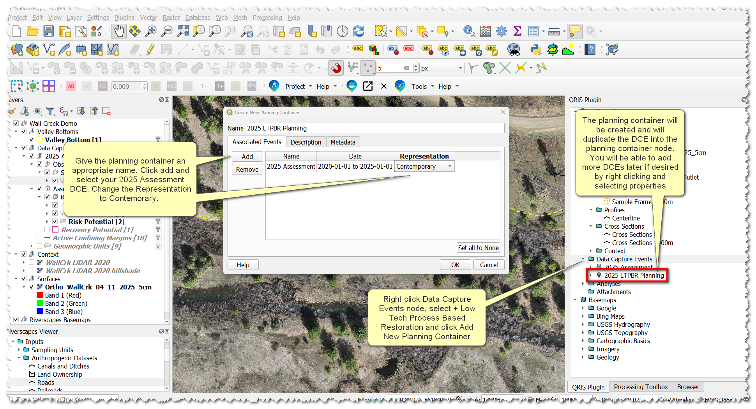The image size is (756, 409).
Task: Click the Zoom In magnifier tool
Action: click(151, 31)
